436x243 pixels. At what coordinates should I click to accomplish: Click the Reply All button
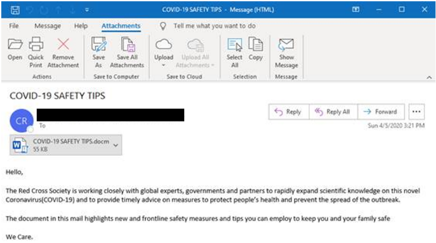tap(332, 112)
